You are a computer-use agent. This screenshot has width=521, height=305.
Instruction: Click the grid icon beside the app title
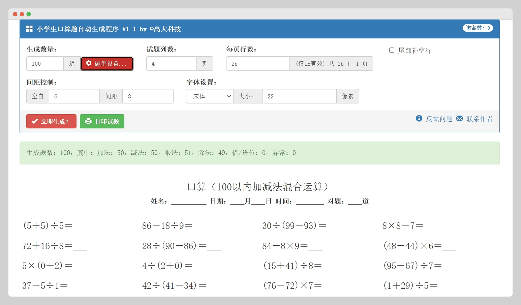(29, 29)
